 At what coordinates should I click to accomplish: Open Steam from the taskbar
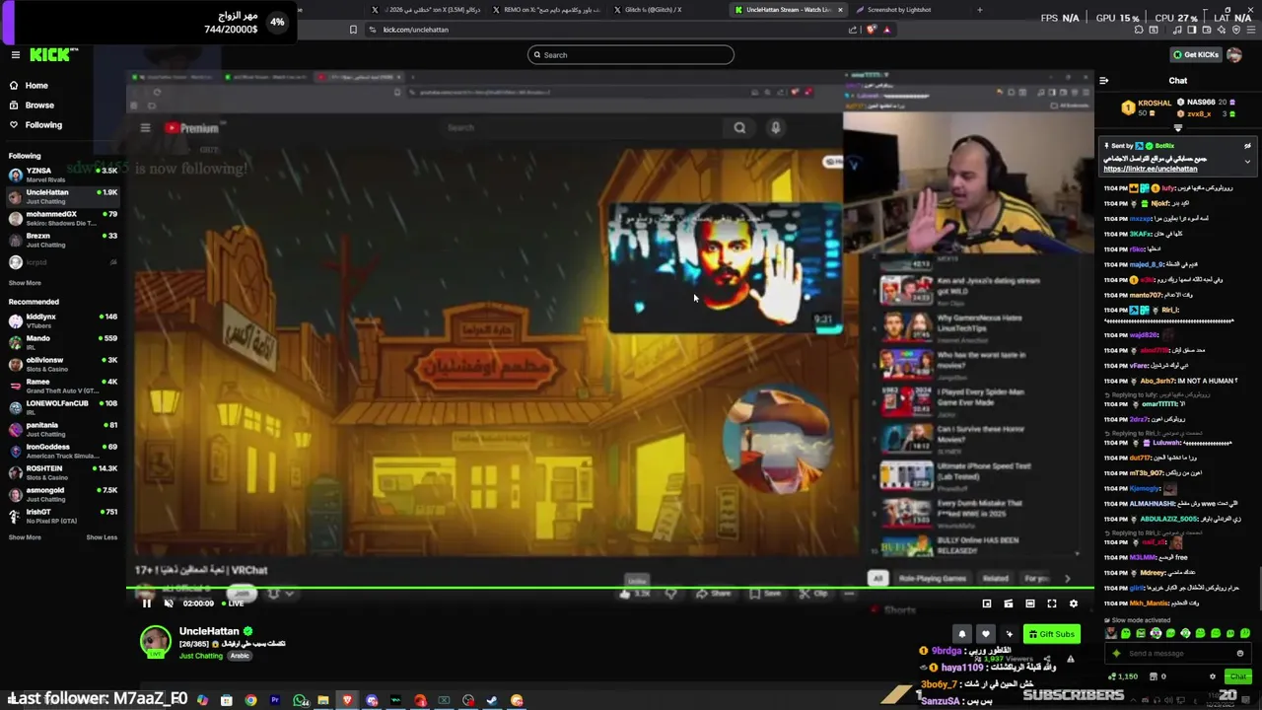pyautogui.click(x=492, y=700)
